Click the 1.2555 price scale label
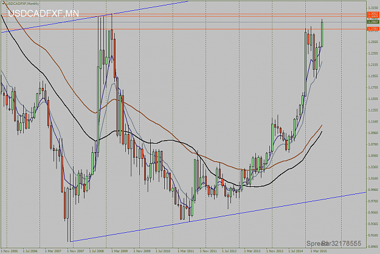This screenshot has height=254, width=380. tap(373, 42)
